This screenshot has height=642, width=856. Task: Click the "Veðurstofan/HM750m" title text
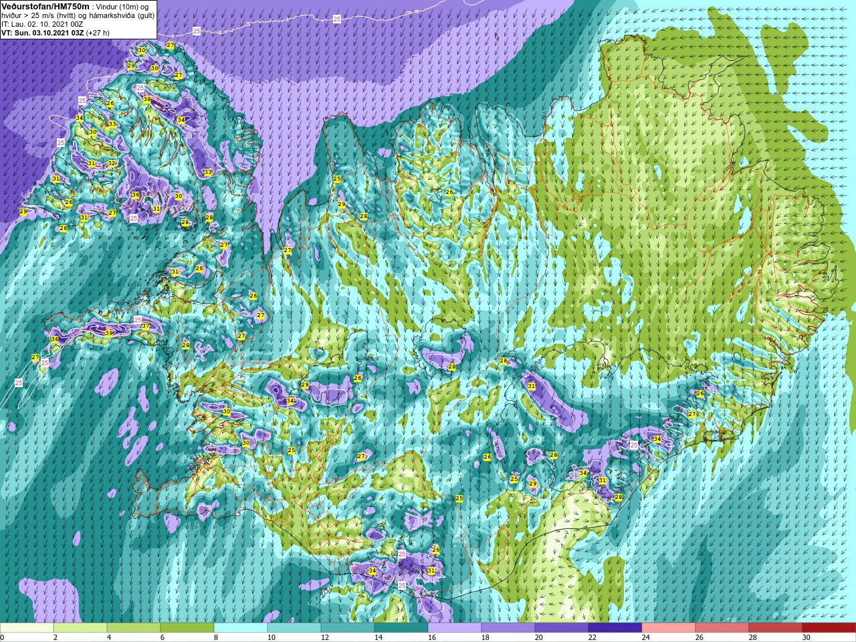[45, 7]
